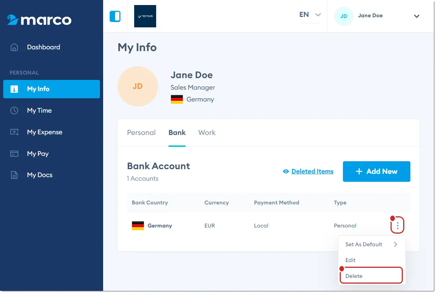Choose Edit in the context menu

[x=372, y=260]
